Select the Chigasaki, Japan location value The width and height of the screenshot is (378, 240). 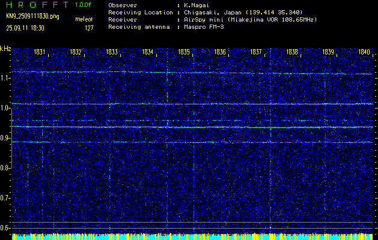tap(243, 12)
